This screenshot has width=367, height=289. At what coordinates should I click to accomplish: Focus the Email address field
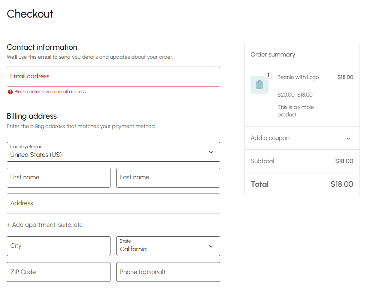(113, 76)
